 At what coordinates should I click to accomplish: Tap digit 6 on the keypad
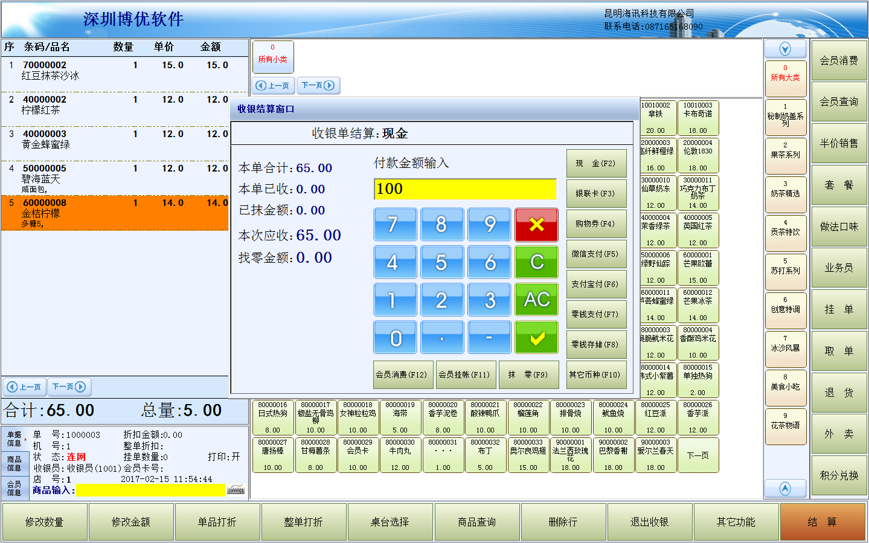point(490,262)
